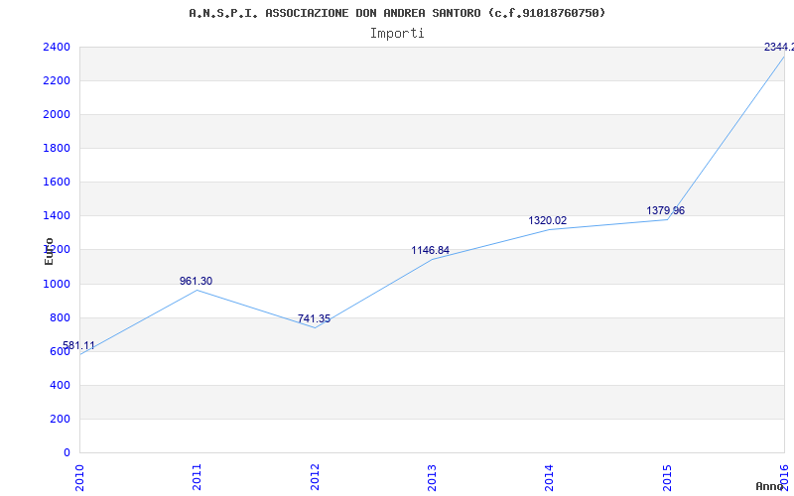Click the 2010 x-axis year label
794x496 pixels.
(79, 477)
